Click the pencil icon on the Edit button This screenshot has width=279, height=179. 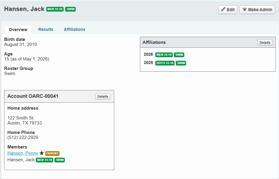pos(223,9)
